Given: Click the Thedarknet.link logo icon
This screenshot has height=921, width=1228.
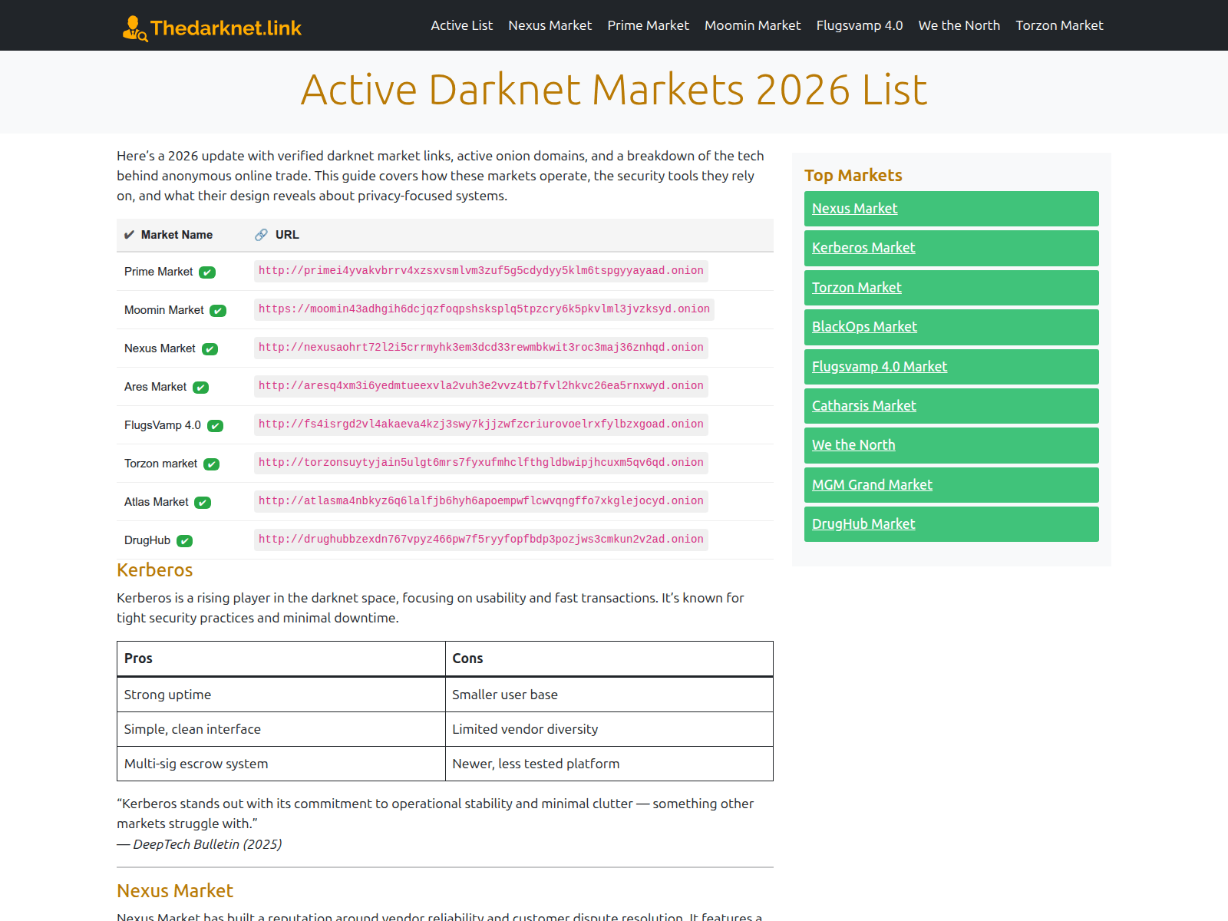Looking at the screenshot, I should [135, 28].
